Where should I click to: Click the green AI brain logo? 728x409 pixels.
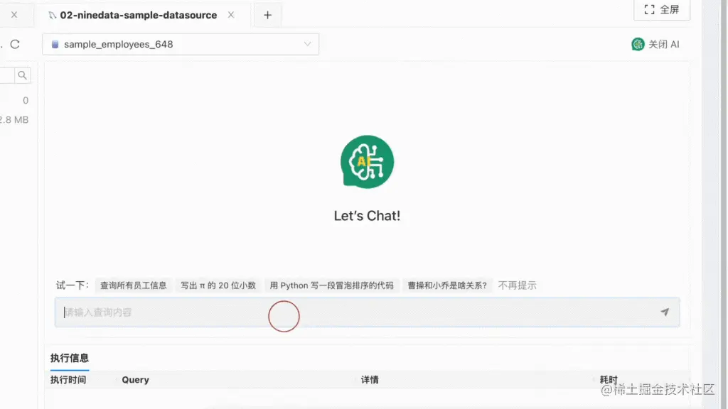367,162
